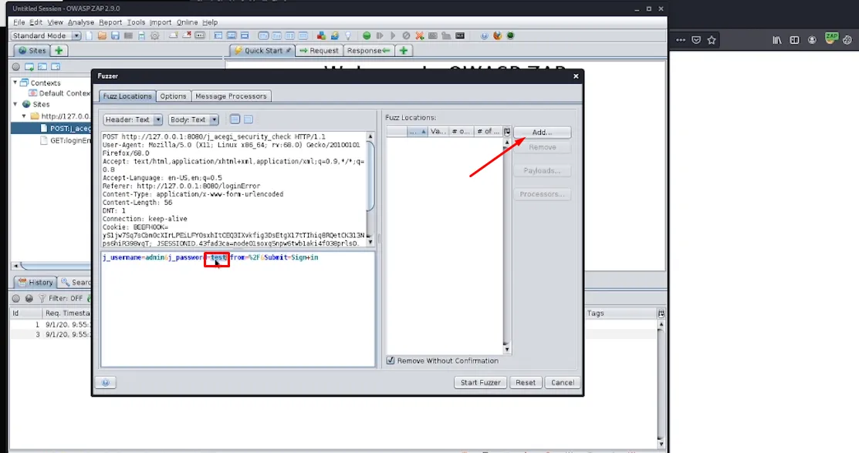Click the blue help icon in Fuzzer dialog

(106, 382)
